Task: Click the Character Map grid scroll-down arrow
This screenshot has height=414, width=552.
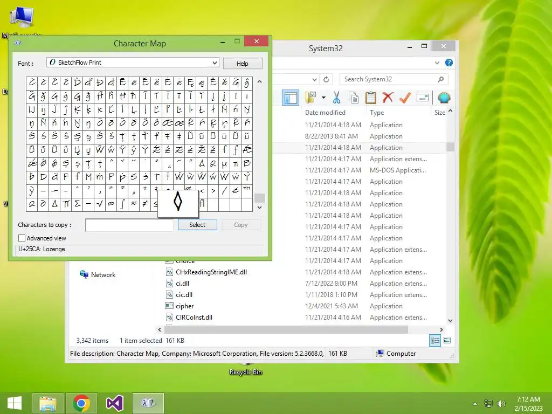Action: [x=259, y=208]
